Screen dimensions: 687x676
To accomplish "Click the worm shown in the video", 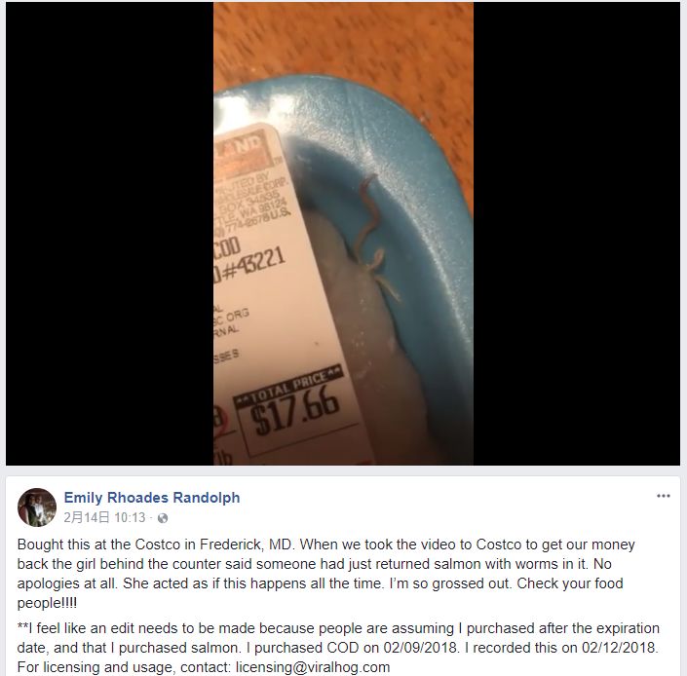I will pos(372,237).
